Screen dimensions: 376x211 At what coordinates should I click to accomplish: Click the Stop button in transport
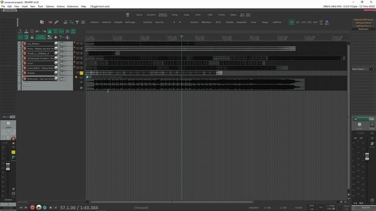point(51,207)
